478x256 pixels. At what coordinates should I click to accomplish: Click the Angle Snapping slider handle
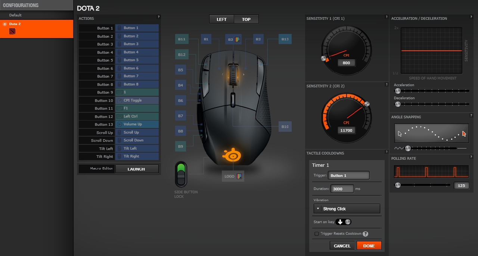click(408, 148)
